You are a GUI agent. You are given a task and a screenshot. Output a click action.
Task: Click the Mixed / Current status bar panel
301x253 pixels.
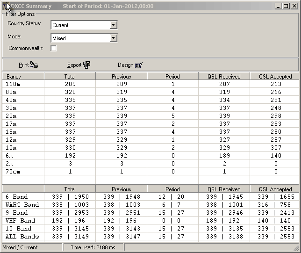[x=32, y=247]
